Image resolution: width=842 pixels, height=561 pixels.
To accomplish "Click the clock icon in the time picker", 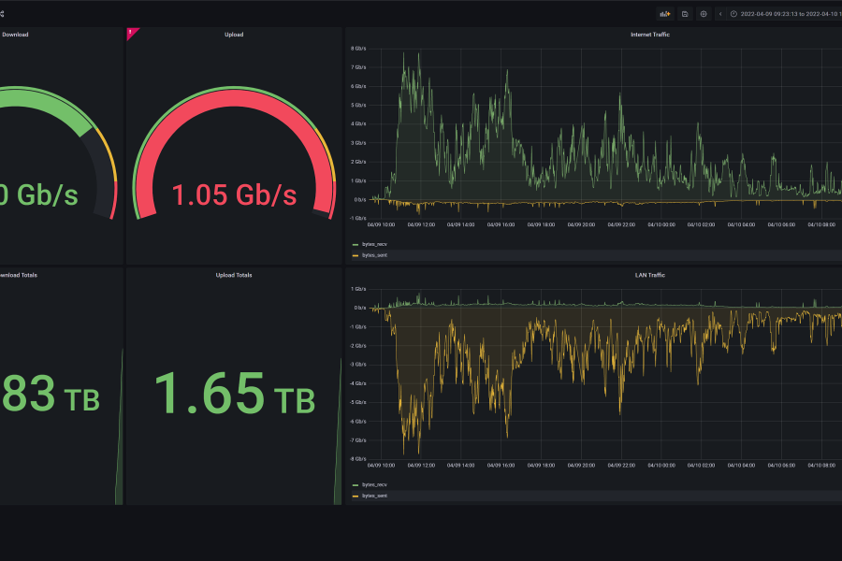I will [x=734, y=14].
